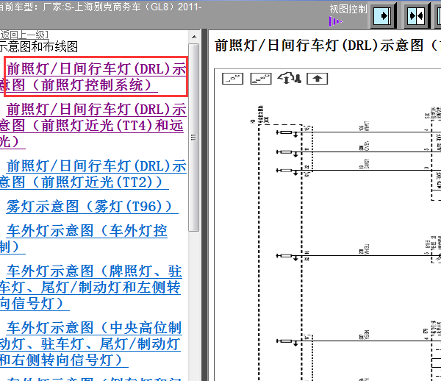Image resolution: width=441 pixels, height=381 pixels.
Task: Open 车外灯示意图（车外灯控制）link
Action: point(84,238)
